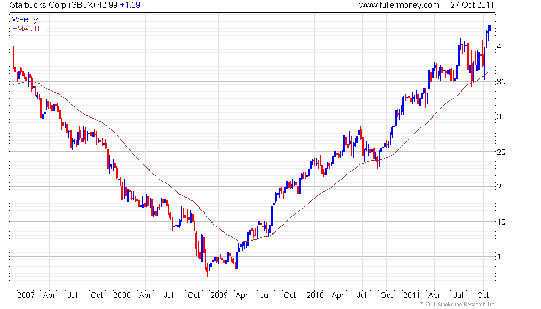The image size is (541, 309).
Task: Click the 2007 year label on time axis
Action: (x=26, y=295)
